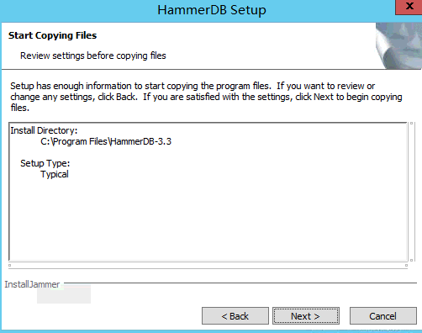This screenshot has height=333, width=422.
Task: Click the Install Directory: label
Action: pos(44,130)
